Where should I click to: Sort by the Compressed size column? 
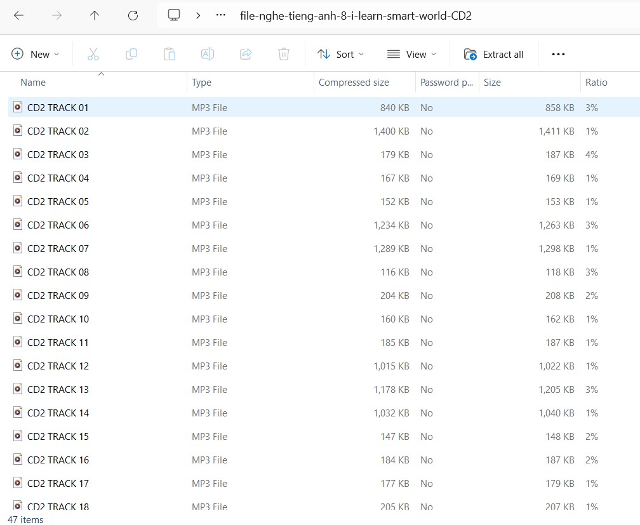354,83
